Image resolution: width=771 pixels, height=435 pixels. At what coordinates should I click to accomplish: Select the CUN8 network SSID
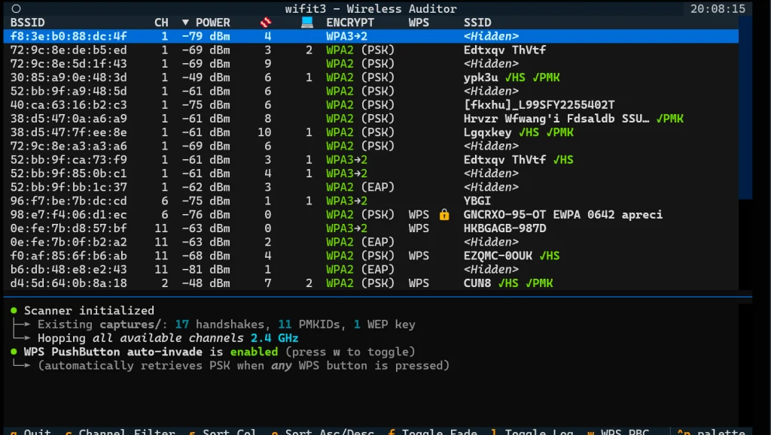[x=477, y=283]
